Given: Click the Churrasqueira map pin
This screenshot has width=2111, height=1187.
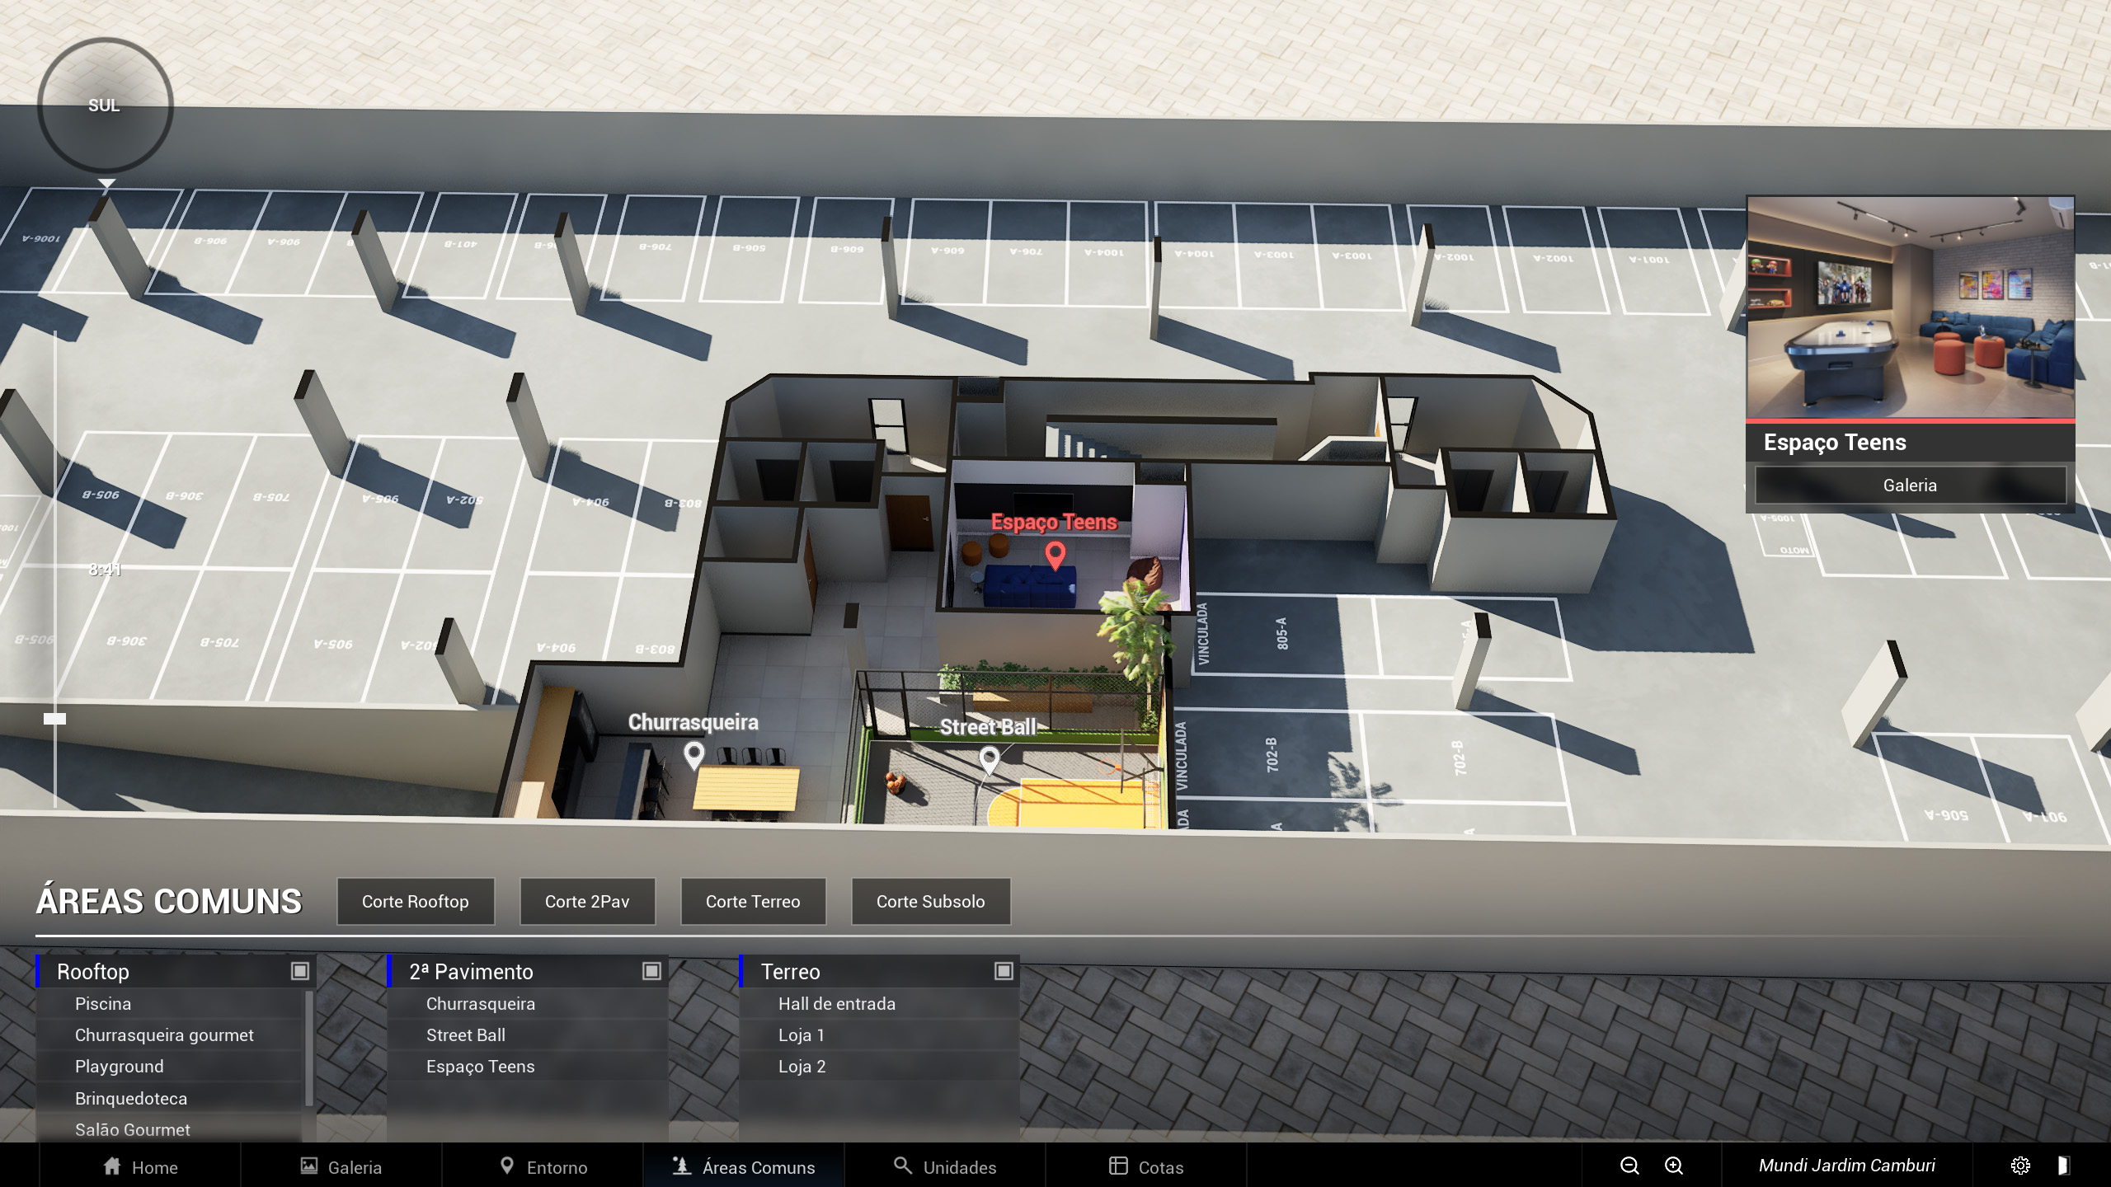Looking at the screenshot, I should click(x=694, y=753).
